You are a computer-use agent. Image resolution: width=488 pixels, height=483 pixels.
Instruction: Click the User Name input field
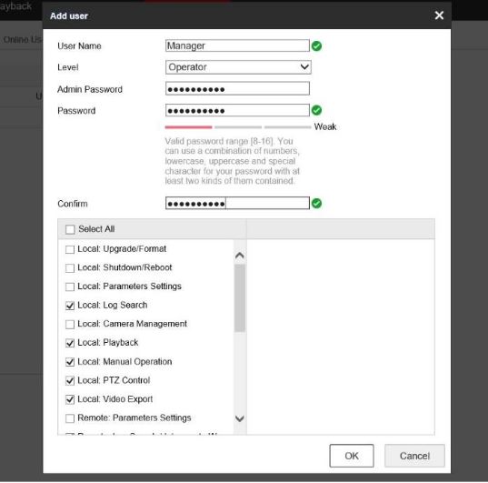tap(237, 45)
